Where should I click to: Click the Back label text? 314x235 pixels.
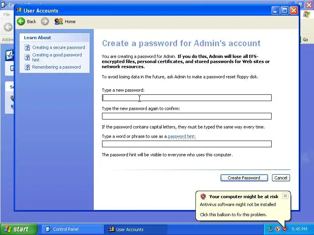(31, 22)
